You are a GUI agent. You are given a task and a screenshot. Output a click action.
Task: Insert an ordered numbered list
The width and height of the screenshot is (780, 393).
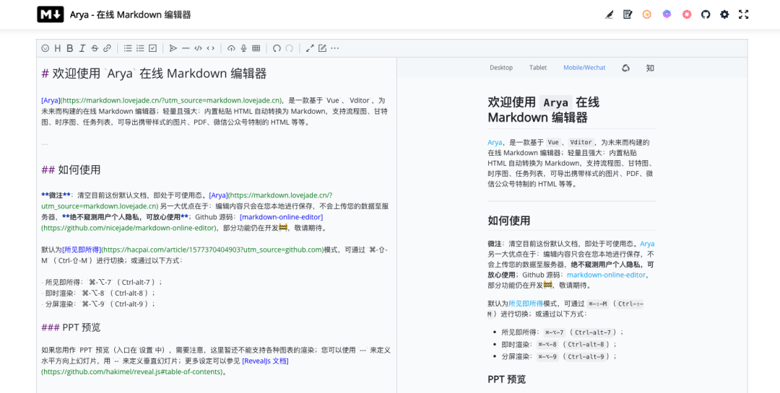[140, 48]
